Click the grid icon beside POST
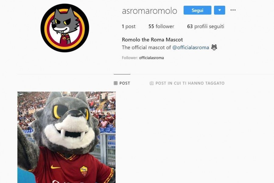The image size is (274, 183). pyautogui.click(x=115, y=83)
